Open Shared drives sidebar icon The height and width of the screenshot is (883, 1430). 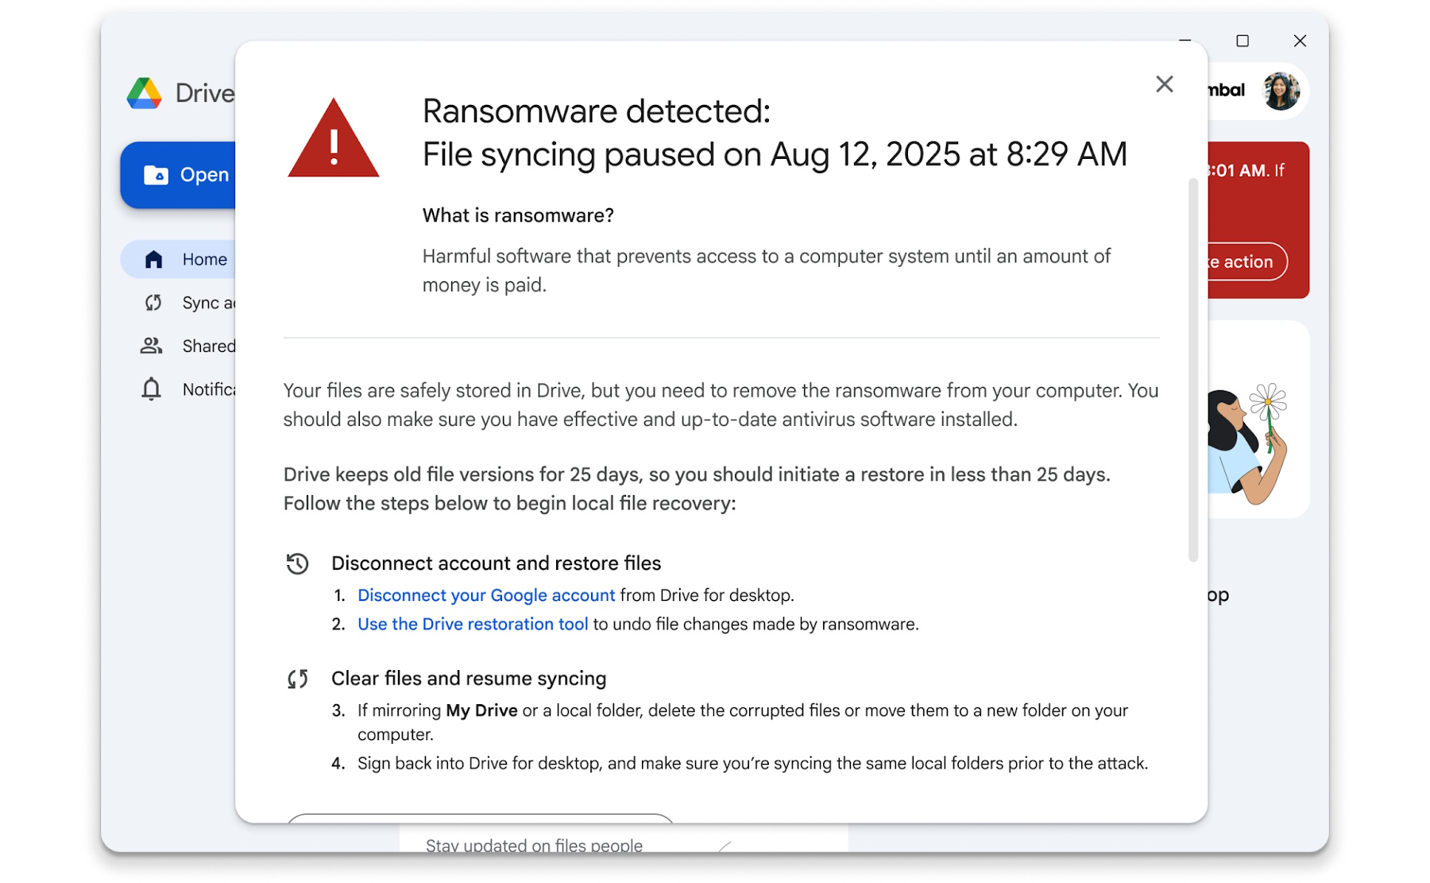[x=152, y=346]
